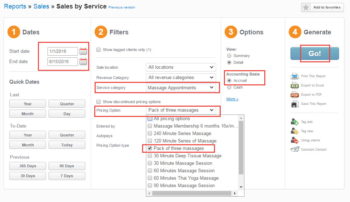Check 60 Minutes Thai Yoga Massage option
350x202 pixels.
(x=150, y=178)
